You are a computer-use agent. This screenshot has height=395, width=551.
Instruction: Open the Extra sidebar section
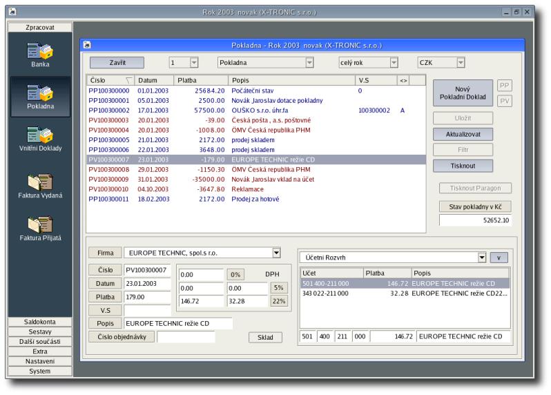40,351
